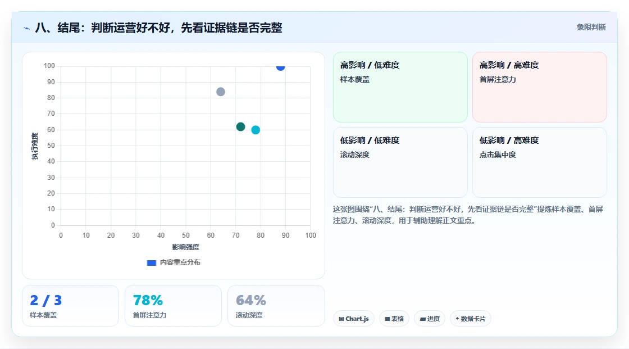
Task: Select the 低影响 / 高难度 quadrant card
Action: click(x=540, y=162)
